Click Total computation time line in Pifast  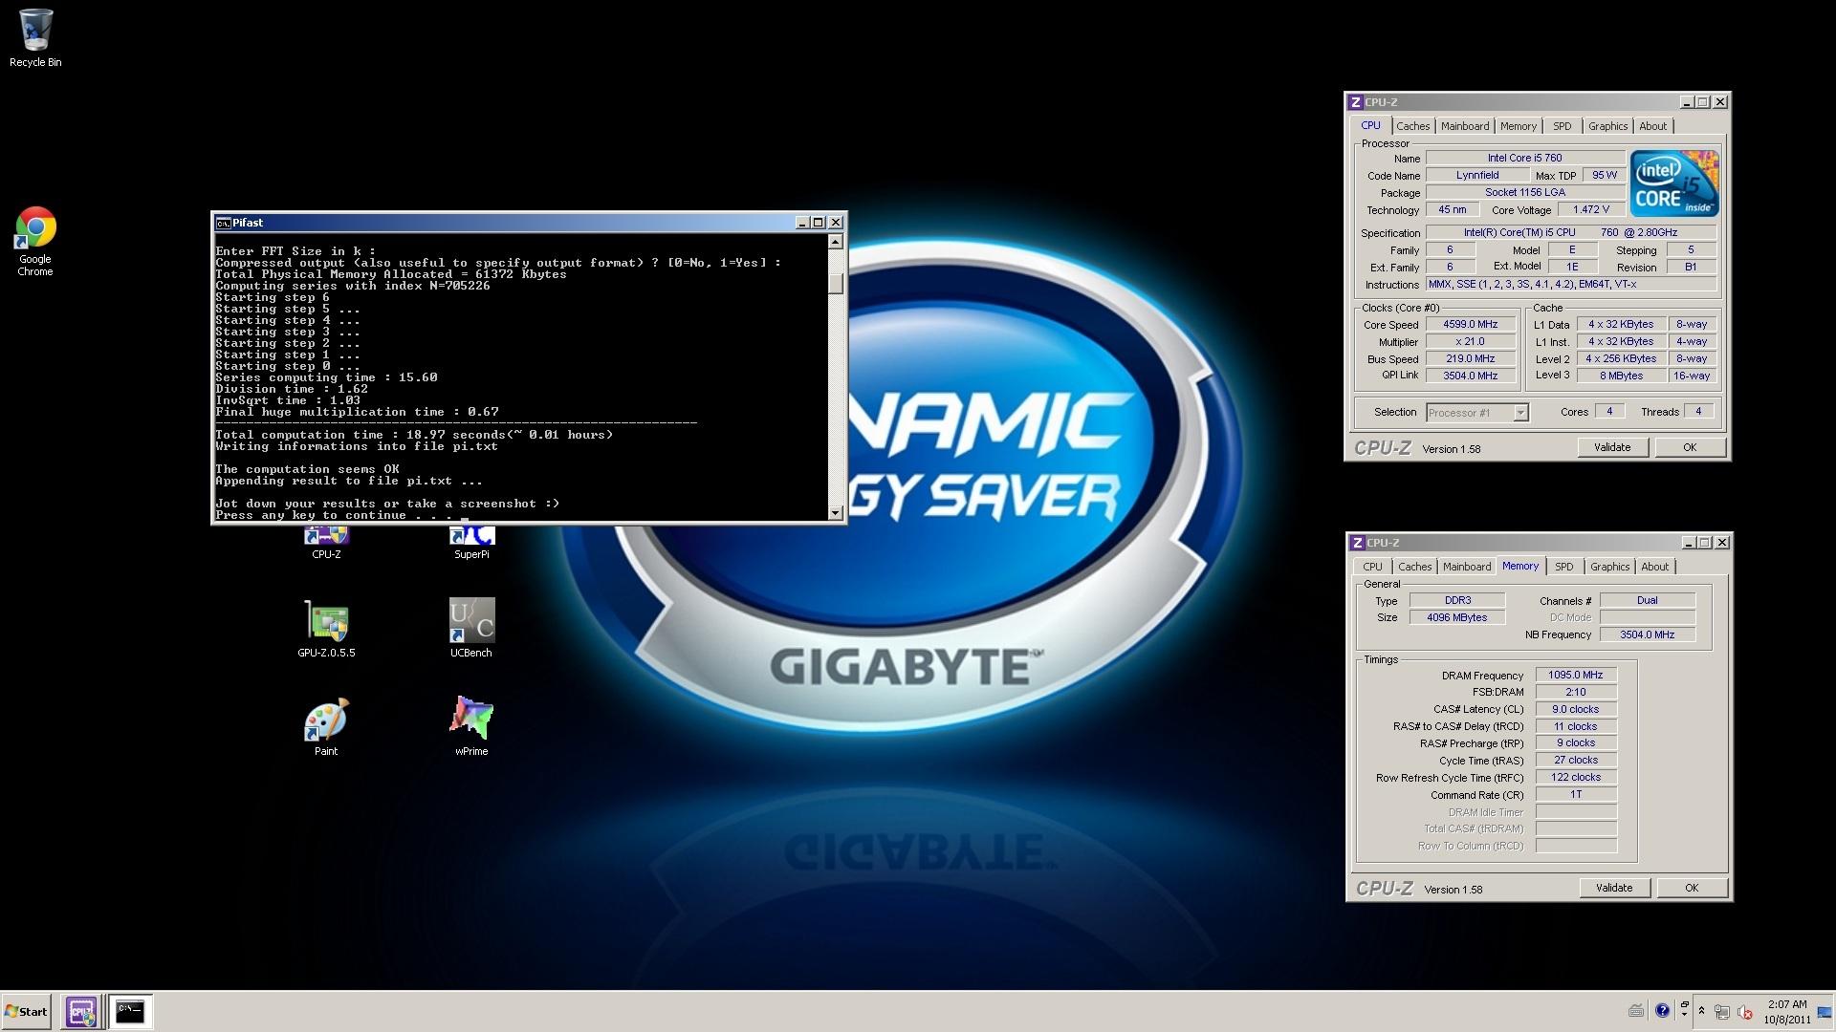tap(414, 435)
